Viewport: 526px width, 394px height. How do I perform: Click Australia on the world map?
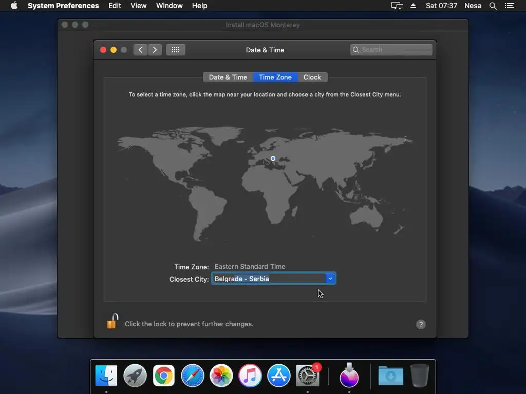pyautogui.click(x=366, y=218)
